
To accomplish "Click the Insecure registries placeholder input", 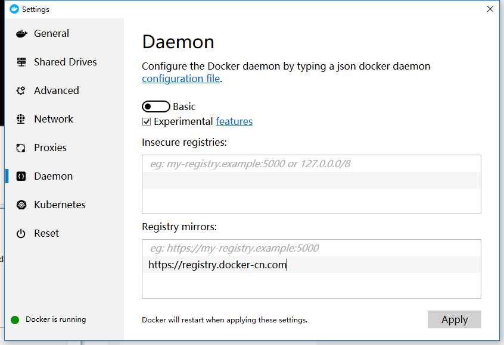I will pos(311,164).
